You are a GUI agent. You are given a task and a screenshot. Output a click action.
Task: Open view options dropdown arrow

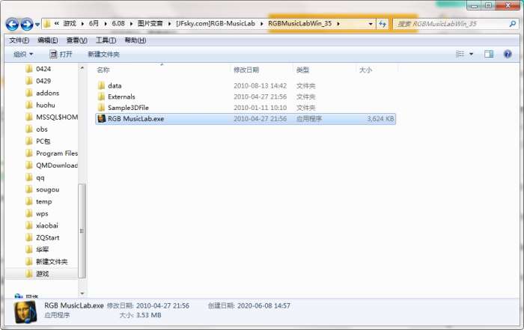[471, 54]
